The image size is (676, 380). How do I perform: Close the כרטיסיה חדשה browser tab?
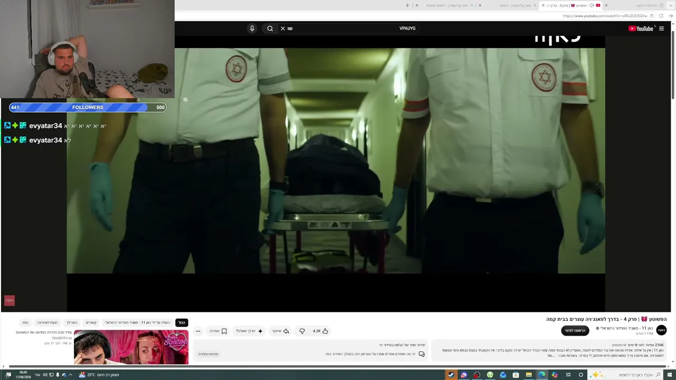[606, 5]
